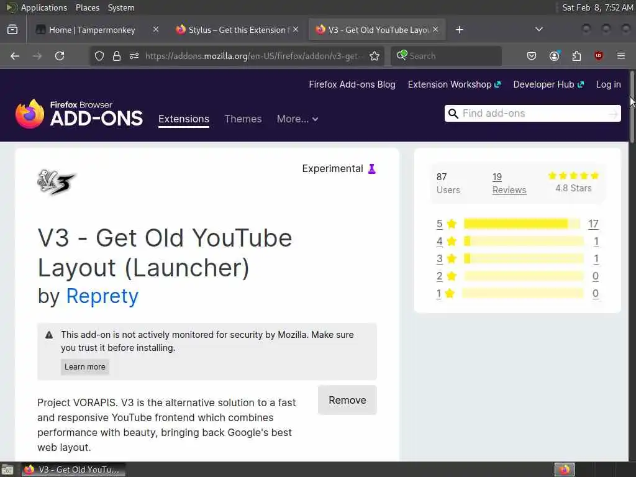The image size is (636, 477).
Task: Open the Firefox hamburger menu
Action: (x=621, y=56)
